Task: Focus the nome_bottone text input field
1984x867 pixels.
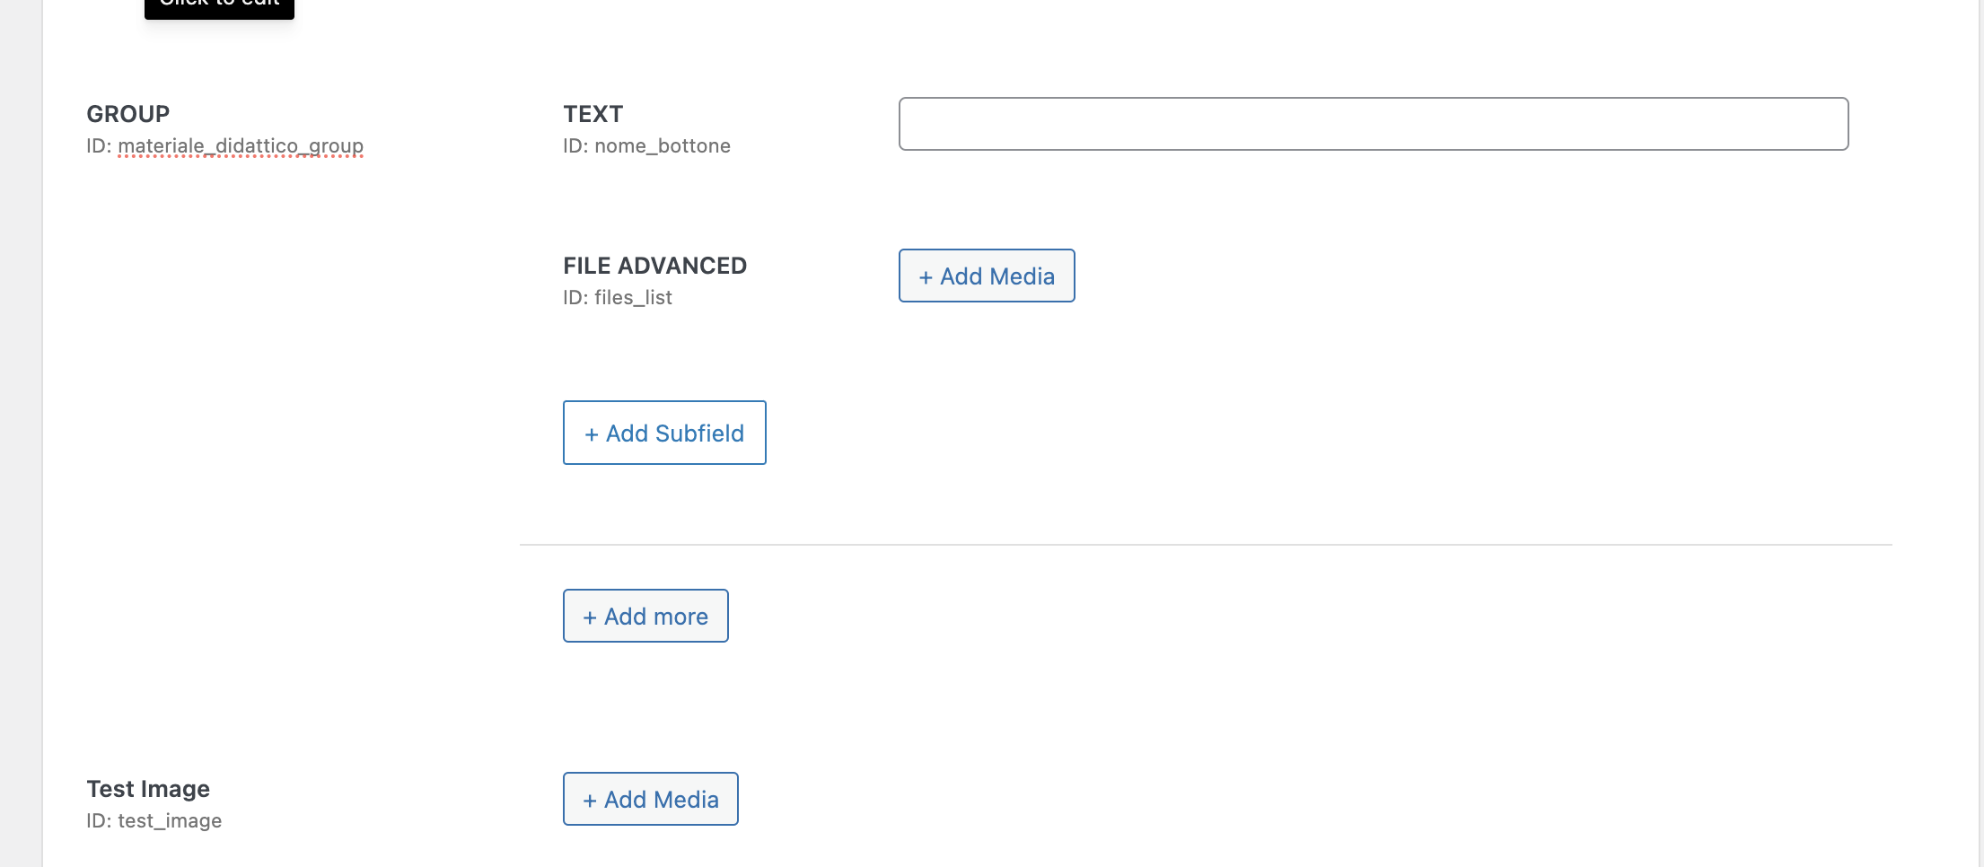Action: 1373,124
